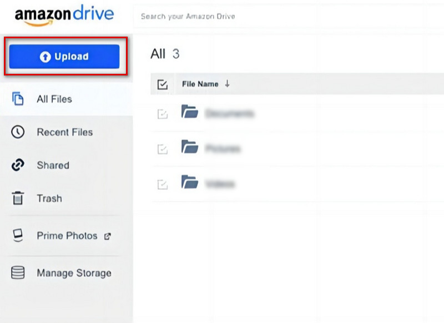Click the second row's folder icon
Screen dimensions: 444x323
point(190,147)
